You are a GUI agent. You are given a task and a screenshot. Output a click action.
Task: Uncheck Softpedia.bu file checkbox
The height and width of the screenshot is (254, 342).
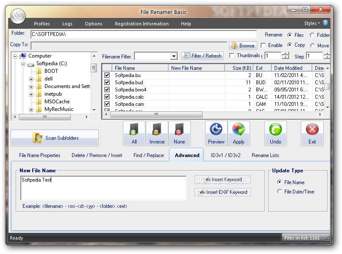coord(107,75)
